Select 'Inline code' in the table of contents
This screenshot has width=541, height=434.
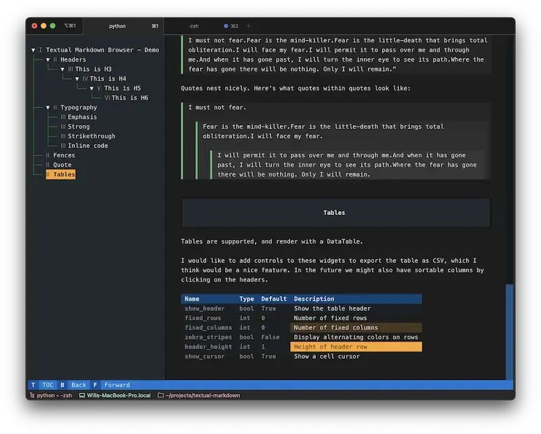tap(88, 146)
